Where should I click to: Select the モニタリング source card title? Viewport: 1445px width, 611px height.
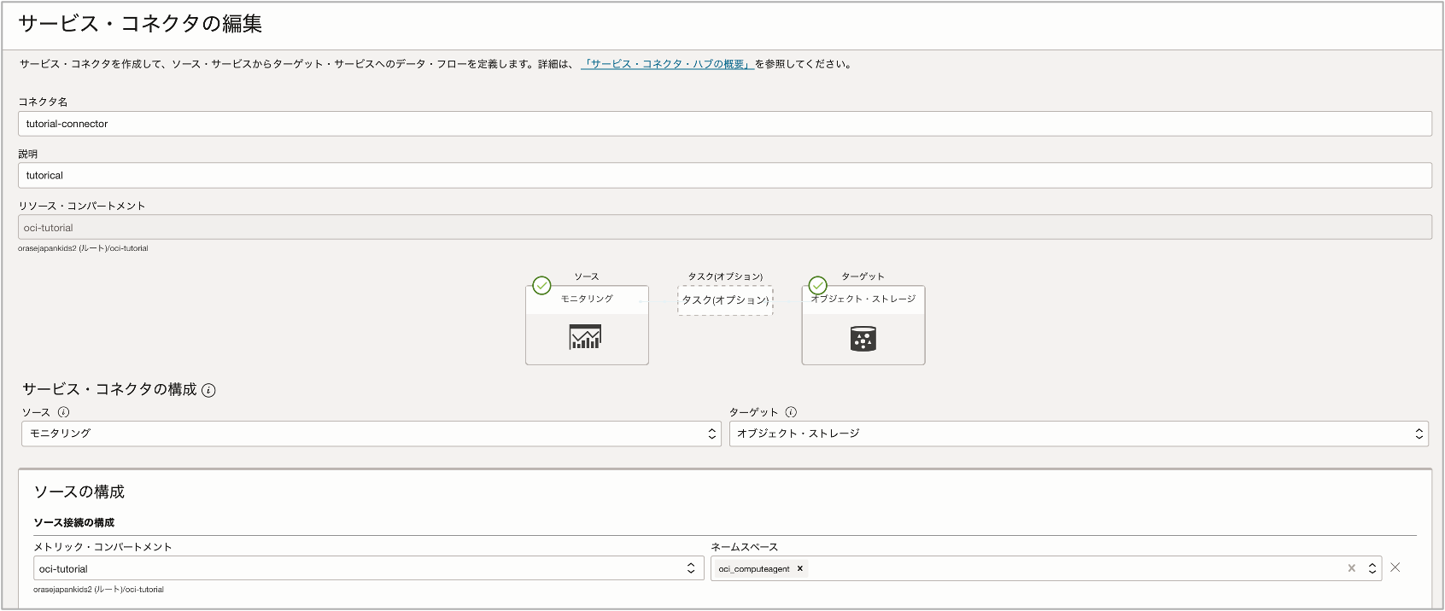(x=587, y=300)
